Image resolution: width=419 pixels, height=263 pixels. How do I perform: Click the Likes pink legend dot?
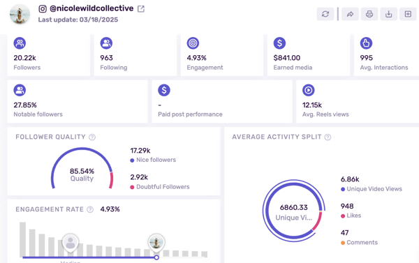[x=343, y=216]
